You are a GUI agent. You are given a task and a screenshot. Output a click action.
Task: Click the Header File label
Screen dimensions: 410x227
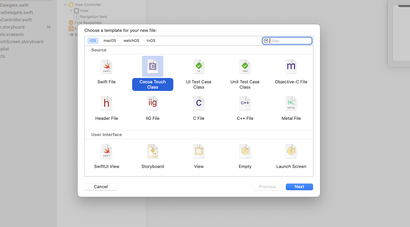tap(107, 118)
